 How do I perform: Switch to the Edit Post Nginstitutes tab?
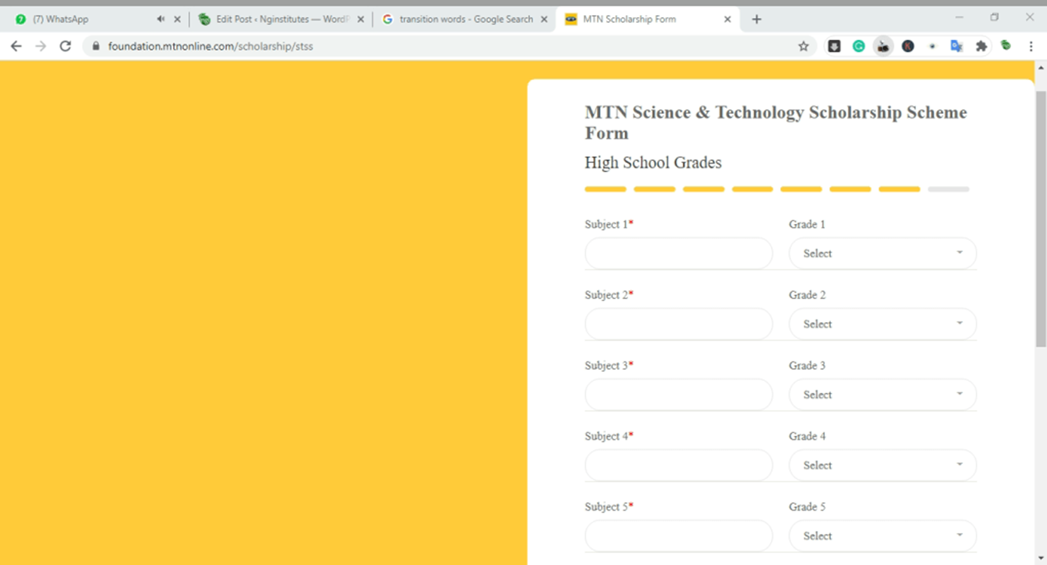pyautogui.click(x=282, y=19)
